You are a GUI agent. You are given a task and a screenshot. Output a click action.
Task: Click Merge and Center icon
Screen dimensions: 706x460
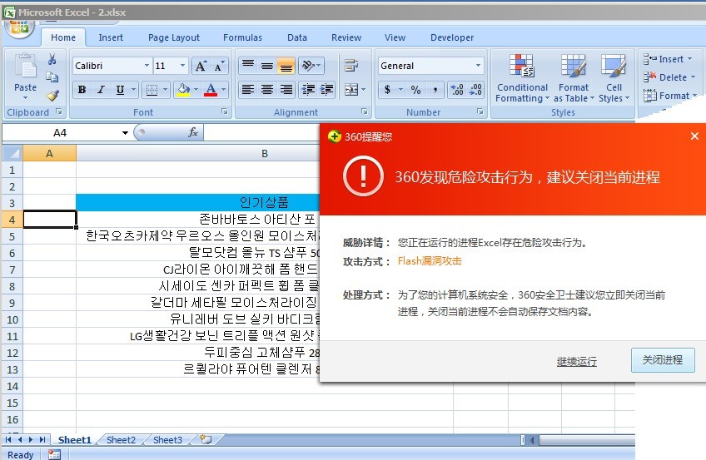click(351, 90)
